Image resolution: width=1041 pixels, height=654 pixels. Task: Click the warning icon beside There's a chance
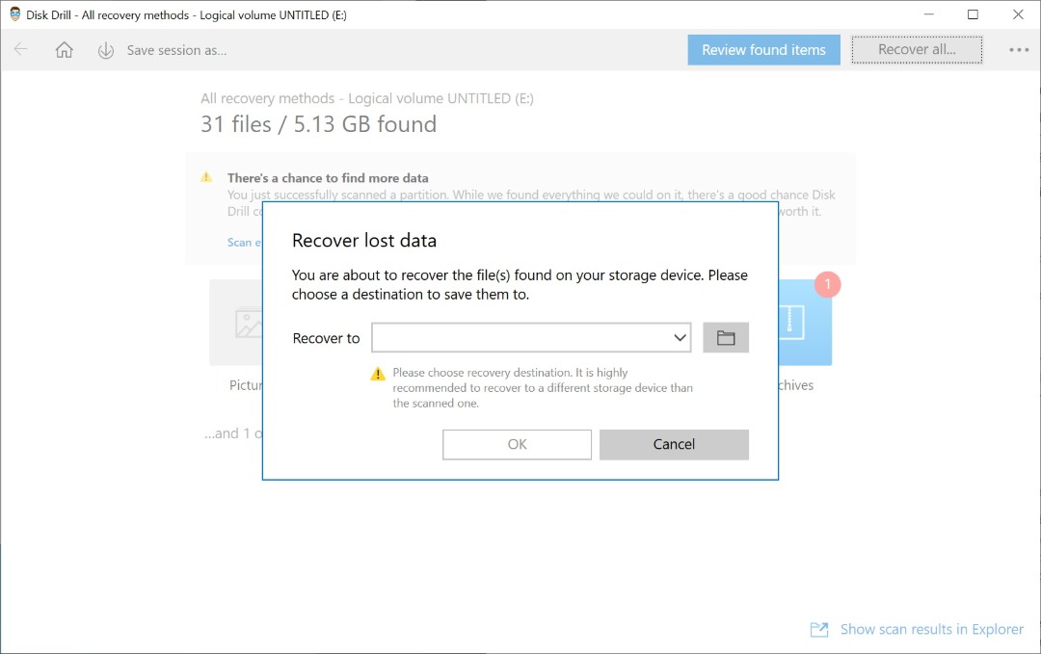click(x=206, y=177)
